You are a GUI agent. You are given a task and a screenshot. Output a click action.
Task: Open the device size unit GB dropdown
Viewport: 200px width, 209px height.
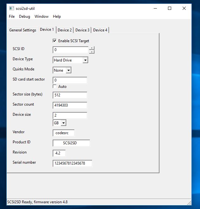point(63,123)
